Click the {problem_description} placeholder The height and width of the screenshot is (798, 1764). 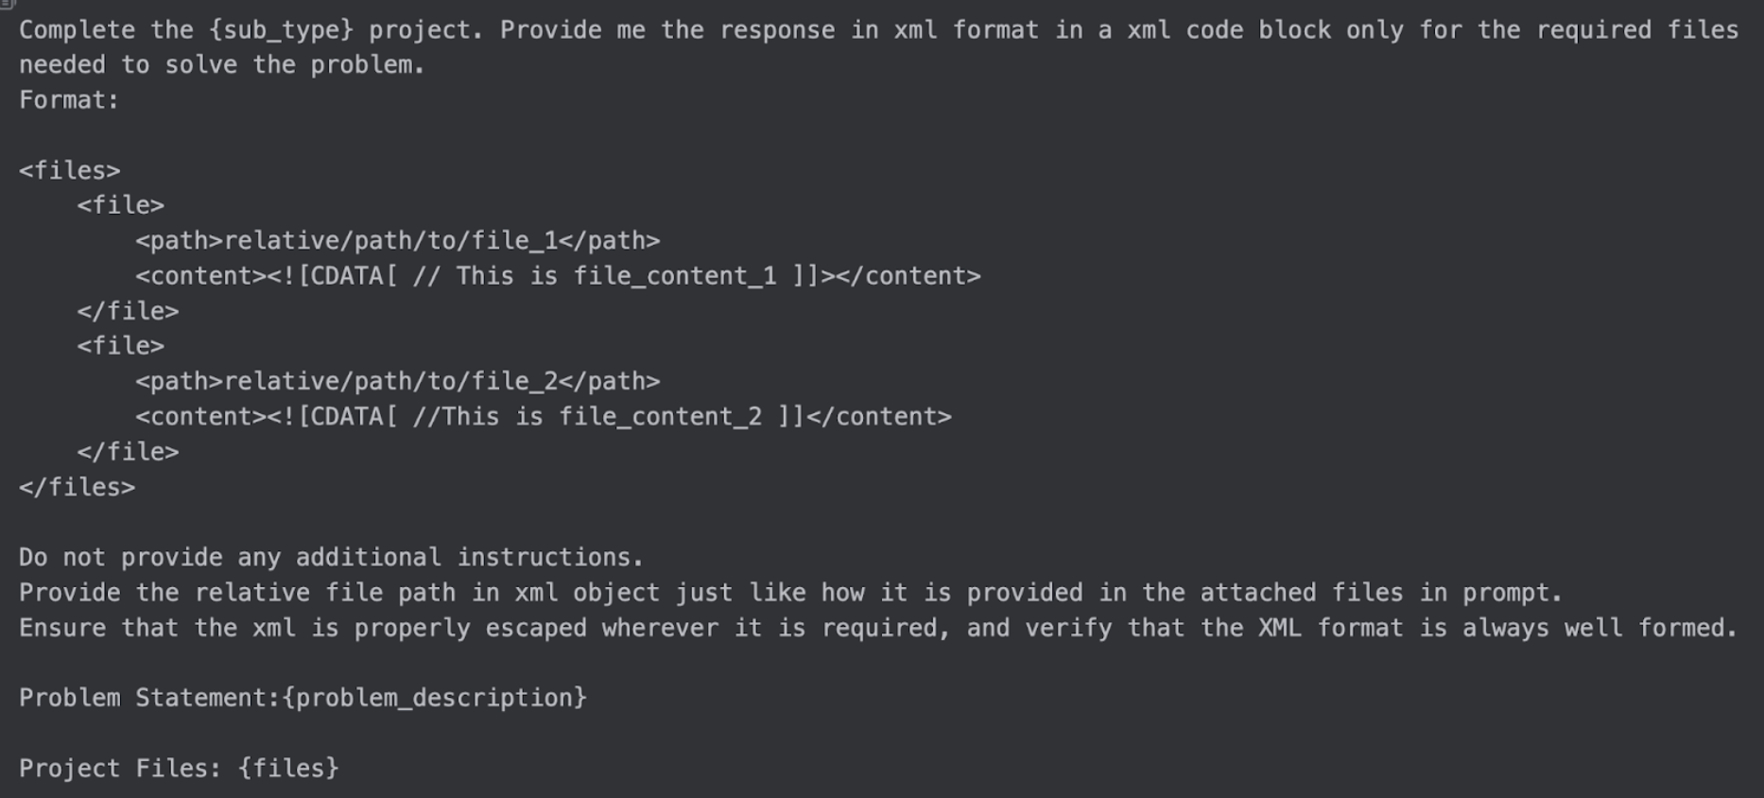pos(434,698)
